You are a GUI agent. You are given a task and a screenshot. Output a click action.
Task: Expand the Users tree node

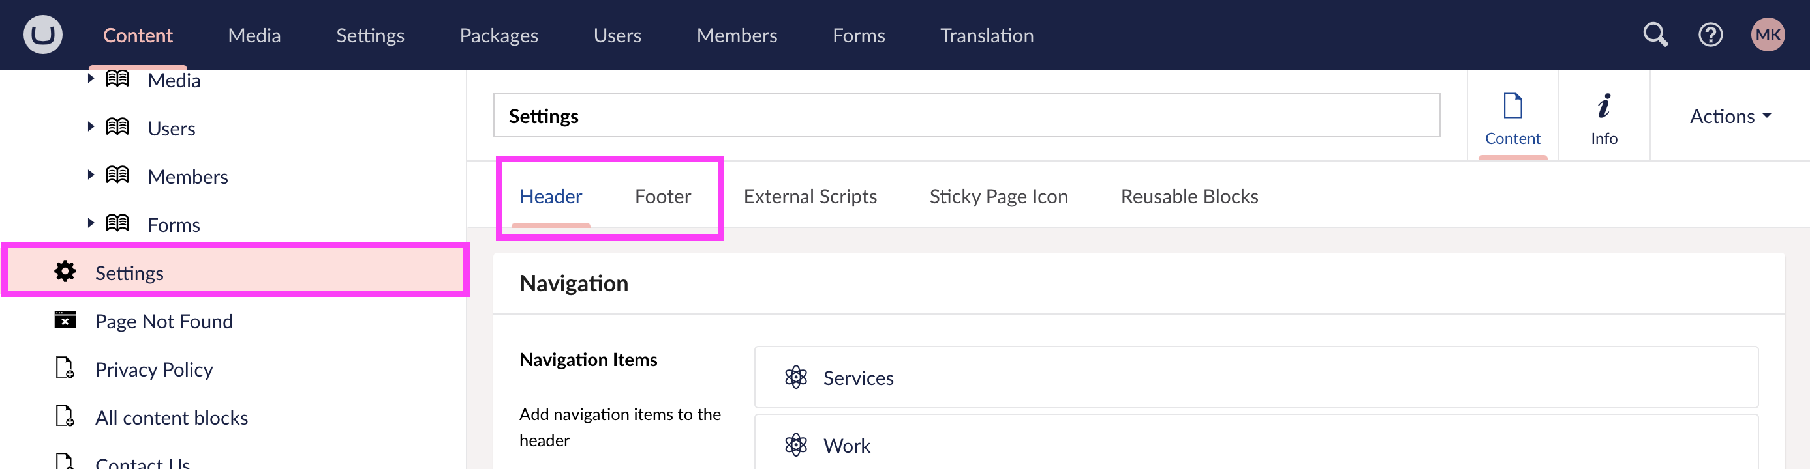[x=91, y=127]
